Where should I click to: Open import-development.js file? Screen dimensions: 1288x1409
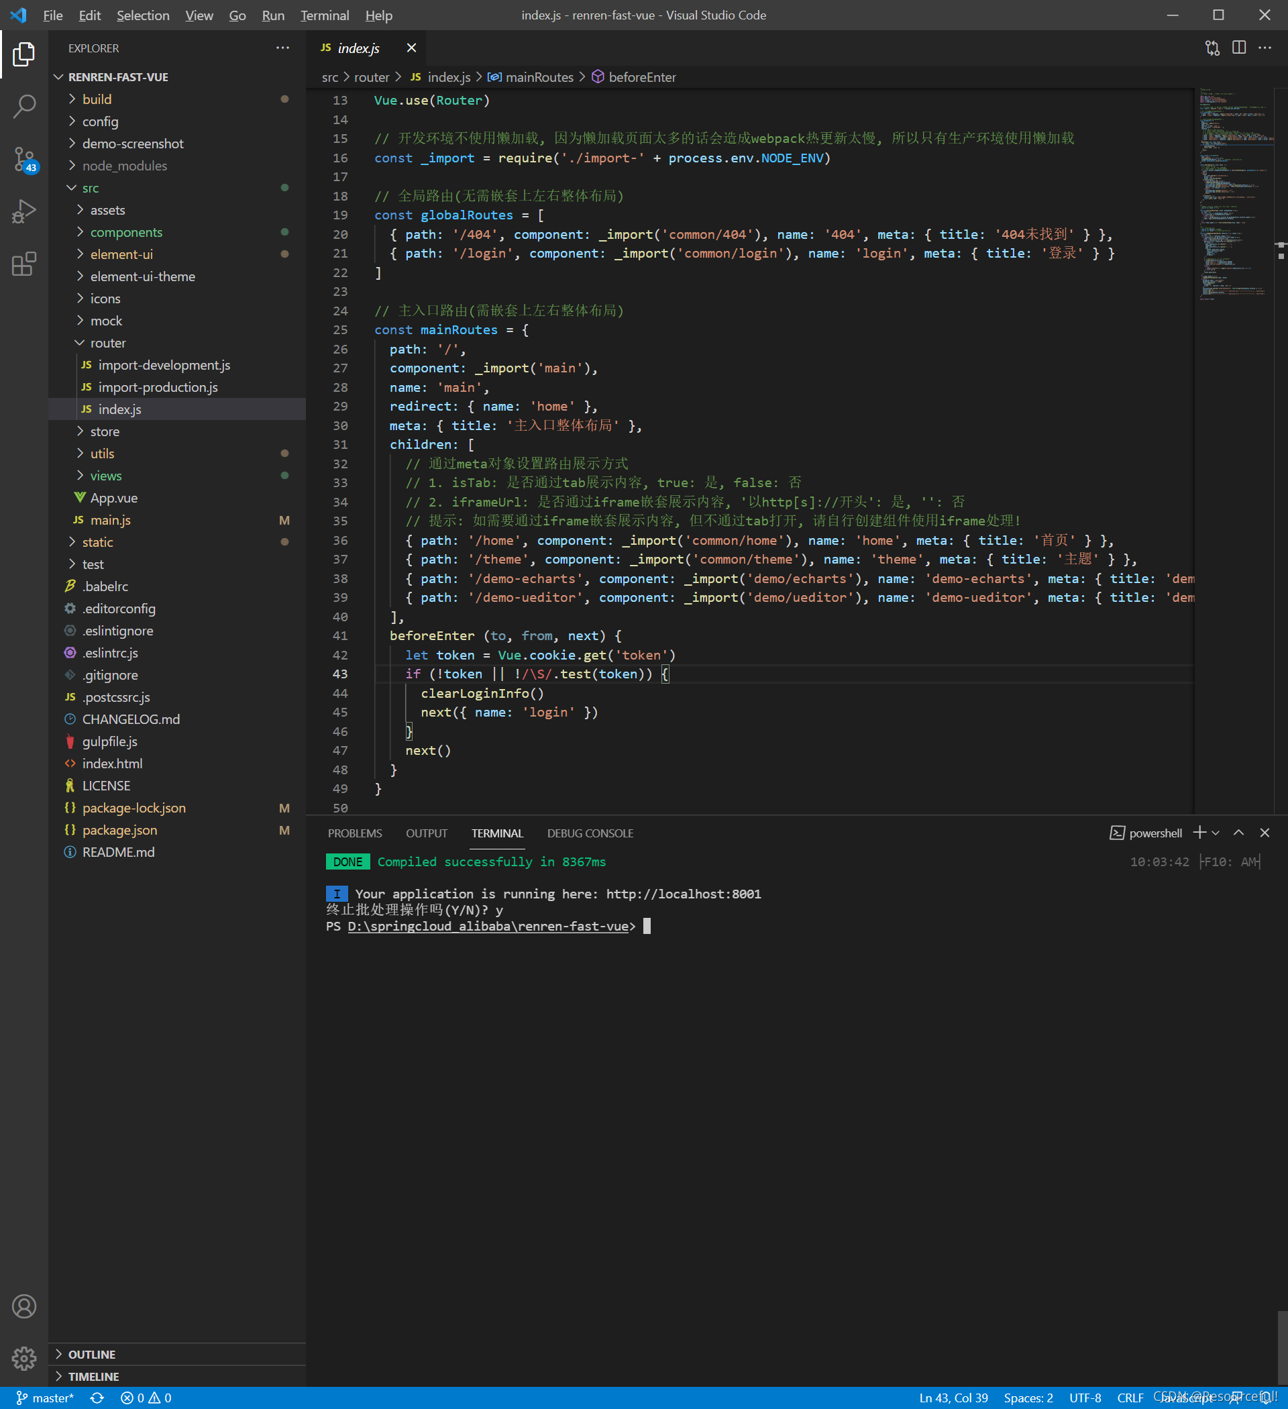[x=177, y=365]
